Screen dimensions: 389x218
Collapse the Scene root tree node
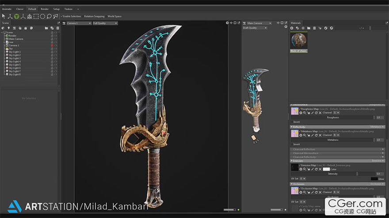tap(2, 33)
